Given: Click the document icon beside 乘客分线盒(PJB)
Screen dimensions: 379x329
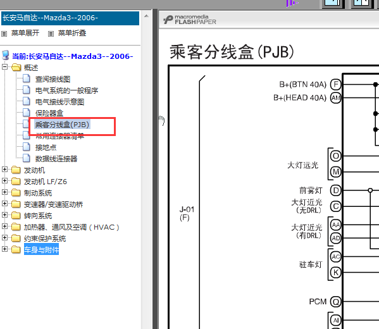Looking at the screenshot, I should (26, 124).
